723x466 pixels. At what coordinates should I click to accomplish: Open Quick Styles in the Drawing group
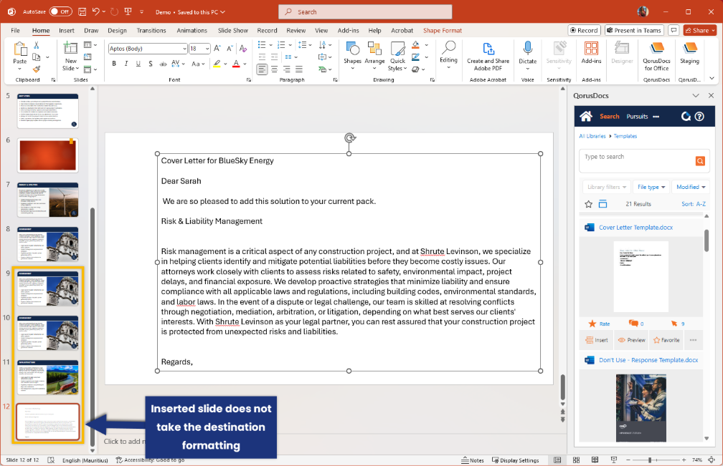pyautogui.click(x=397, y=57)
